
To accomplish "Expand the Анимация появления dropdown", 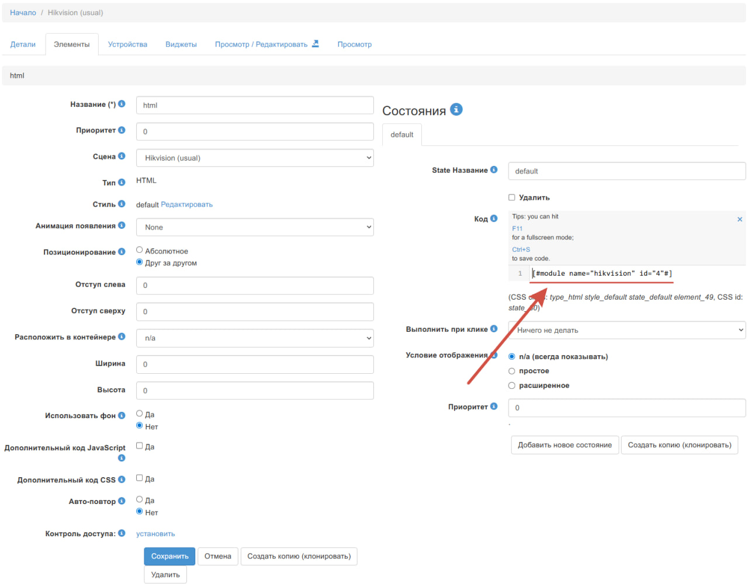I will pos(255,227).
